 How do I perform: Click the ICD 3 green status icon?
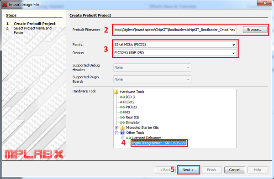point(122,97)
